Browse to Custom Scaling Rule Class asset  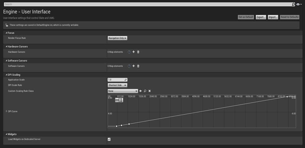pyautogui.click(x=145, y=91)
